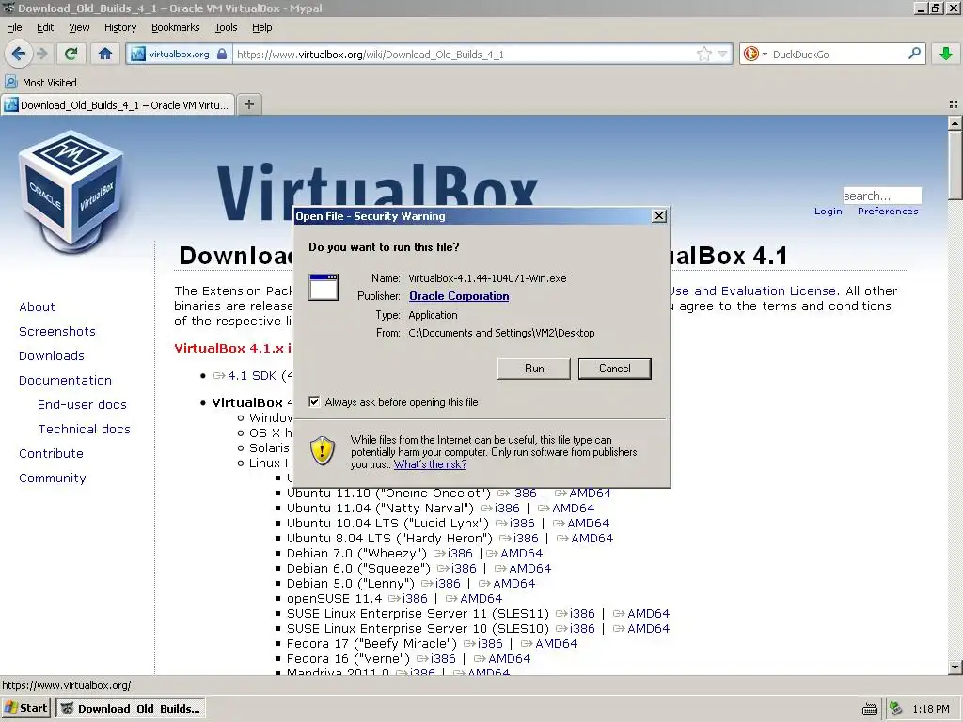Download Ubuntu 8.04 LTS i386 package
The width and height of the screenshot is (963, 722).
(x=519, y=539)
